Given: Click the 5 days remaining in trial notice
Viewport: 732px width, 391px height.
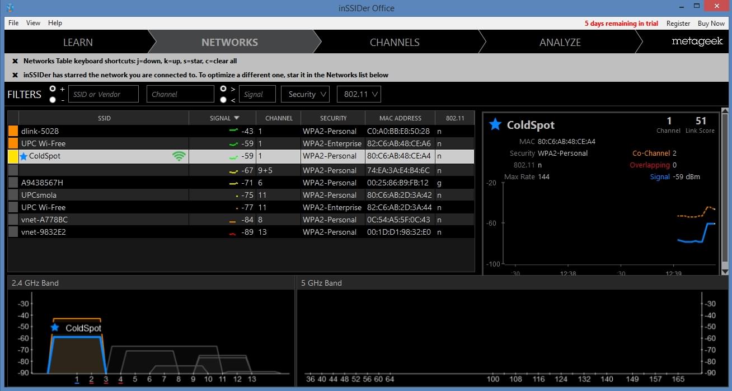Looking at the screenshot, I should point(621,24).
